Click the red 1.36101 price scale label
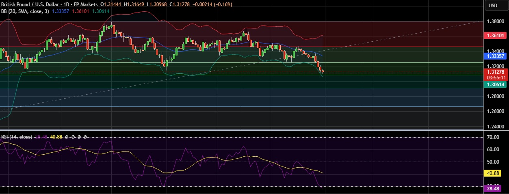Screen dimensions: 509x194 (495, 36)
